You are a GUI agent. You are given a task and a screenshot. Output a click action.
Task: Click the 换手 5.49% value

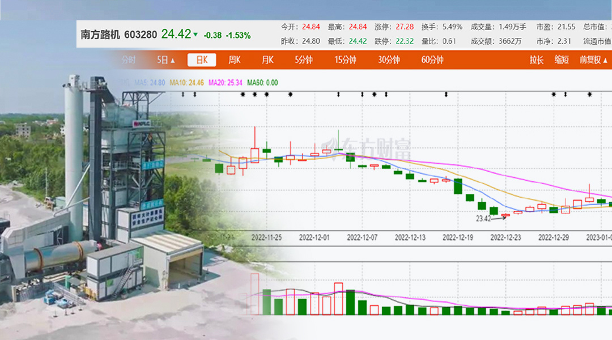point(452,27)
